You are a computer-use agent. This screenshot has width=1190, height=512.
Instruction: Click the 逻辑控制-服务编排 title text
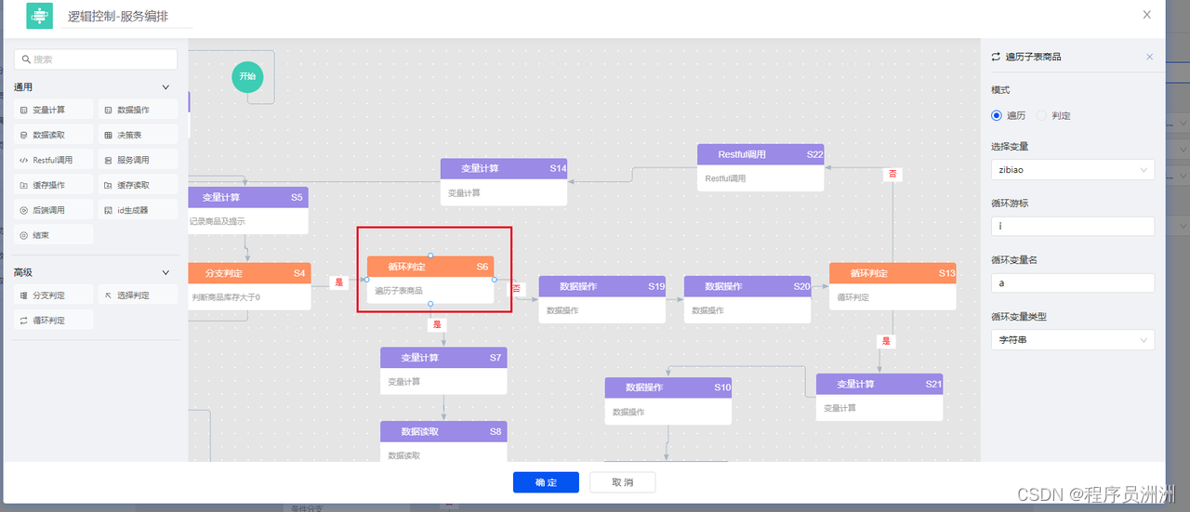[118, 17]
